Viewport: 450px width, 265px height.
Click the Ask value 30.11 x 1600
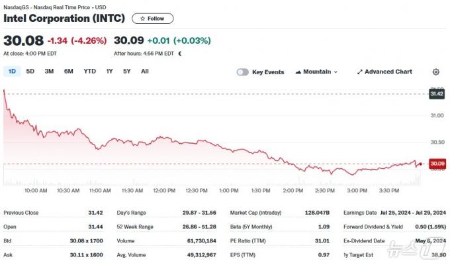coord(87,255)
